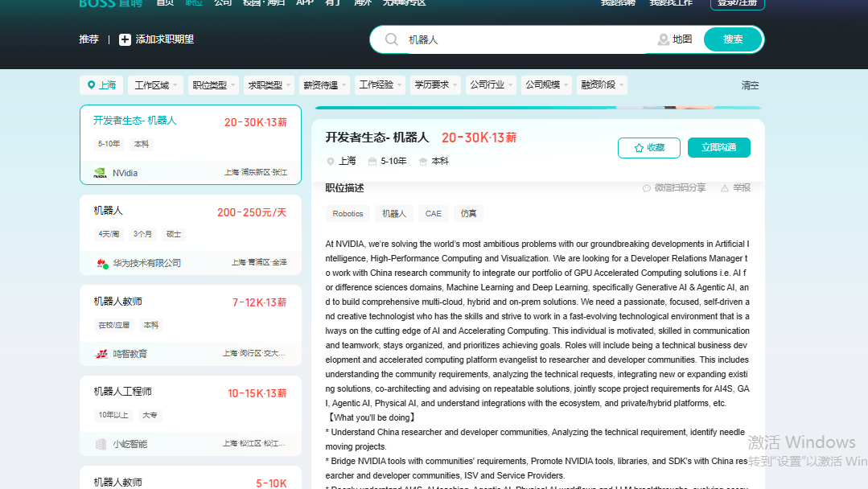Open the 机器人教师 7-12K·13薪 job card
The image size is (868, 489).
tap(191, 325)
